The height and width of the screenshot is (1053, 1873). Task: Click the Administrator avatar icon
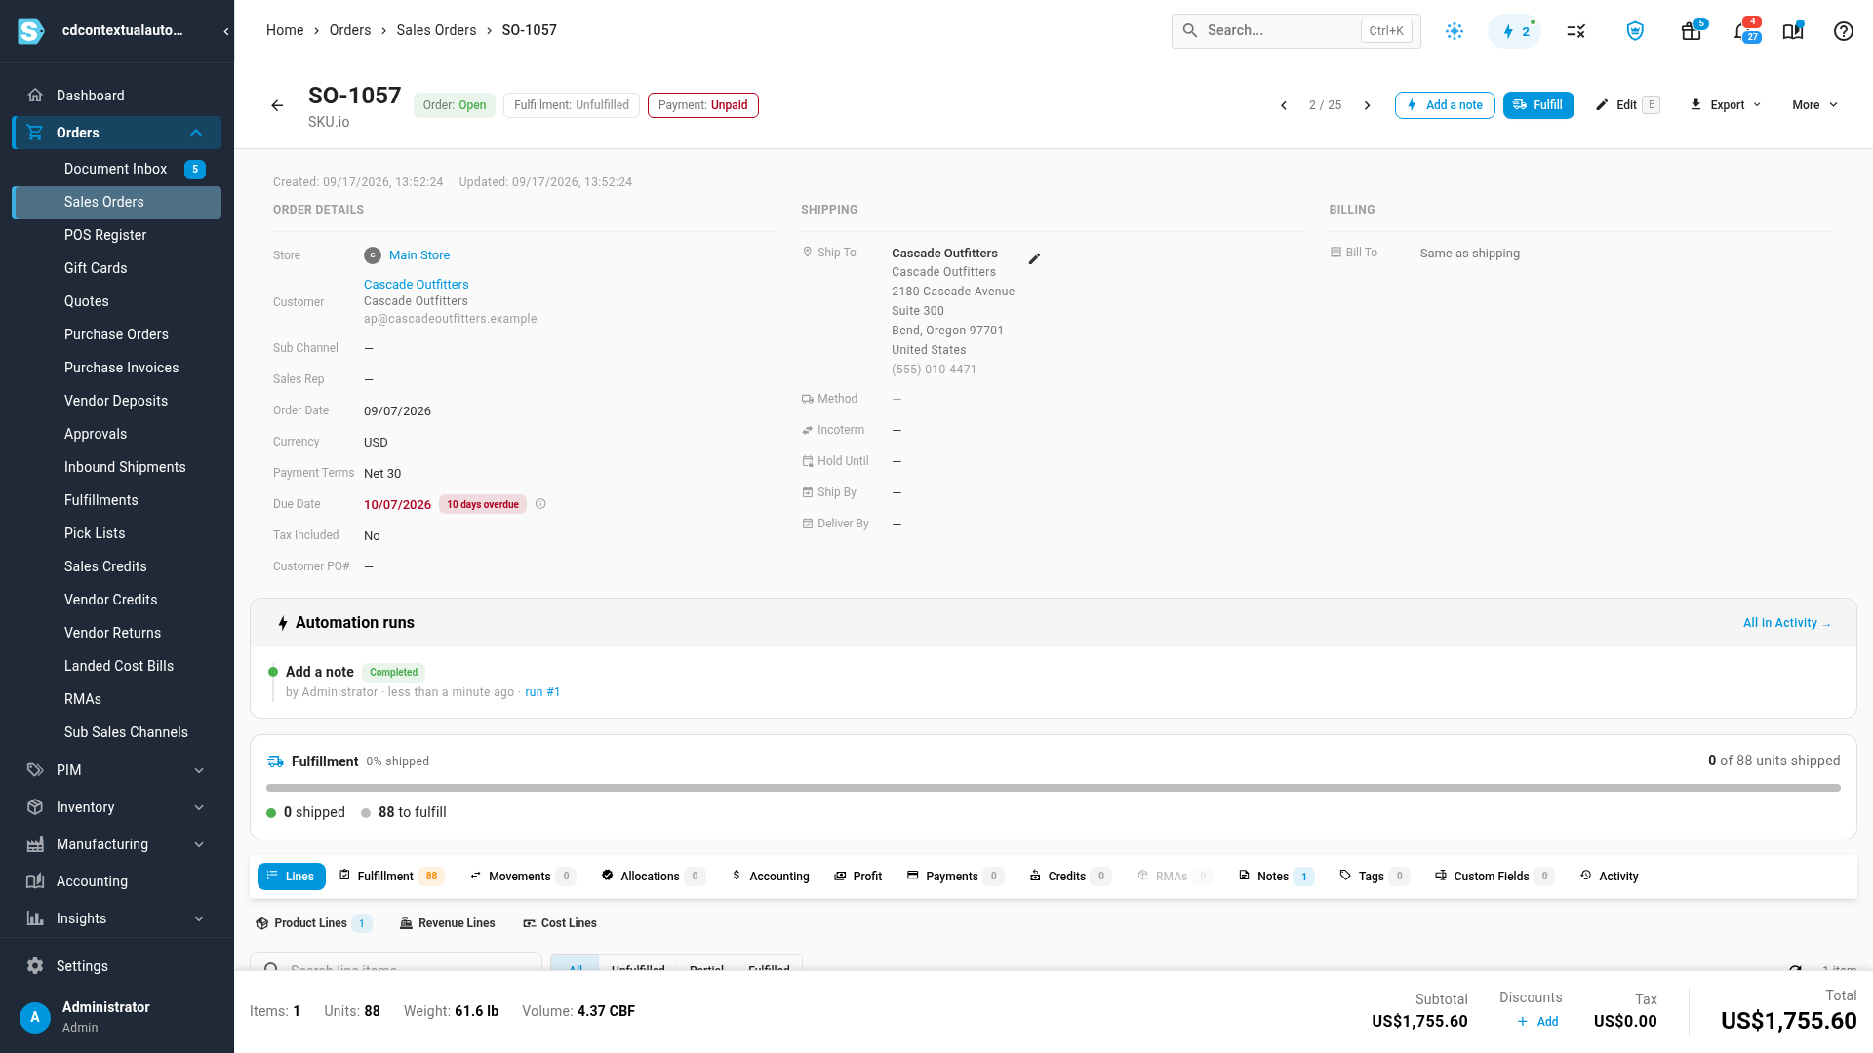(35, 1018)
